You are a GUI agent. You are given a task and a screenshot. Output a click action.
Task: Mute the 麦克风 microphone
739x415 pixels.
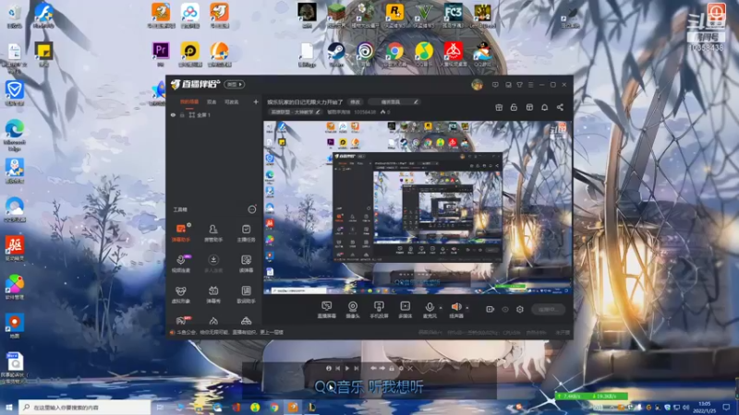430,310
